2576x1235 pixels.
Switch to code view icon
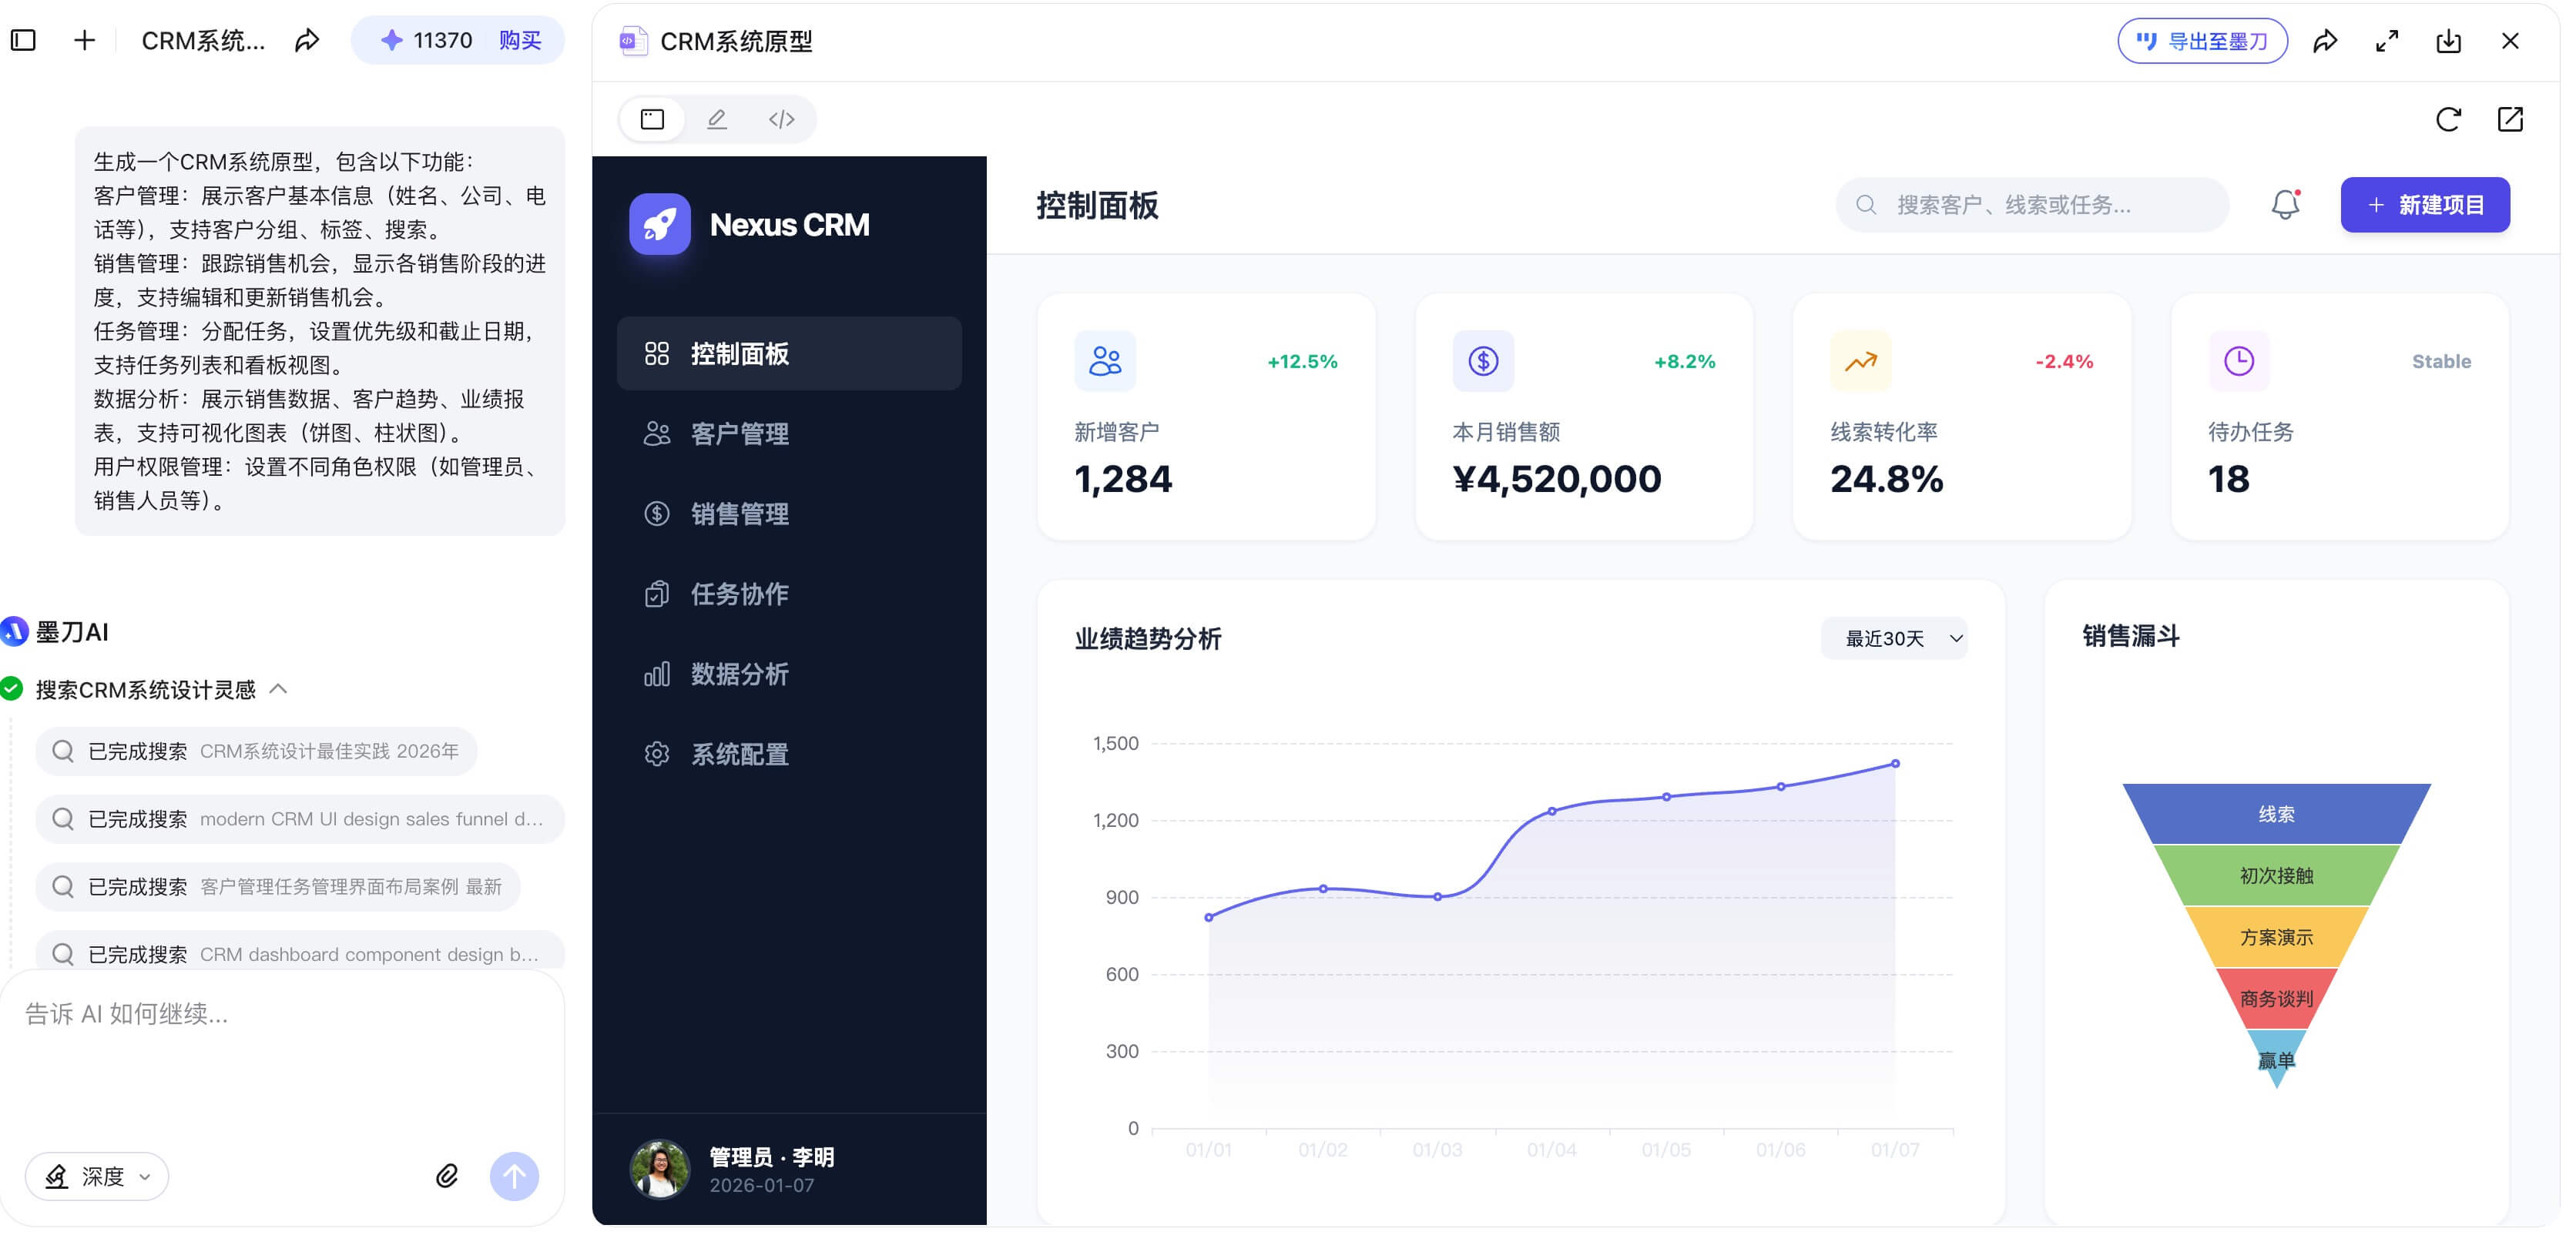pyautogui.click(x=781, y=120)
